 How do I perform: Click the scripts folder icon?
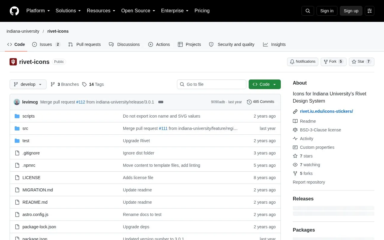pos(17,116)
